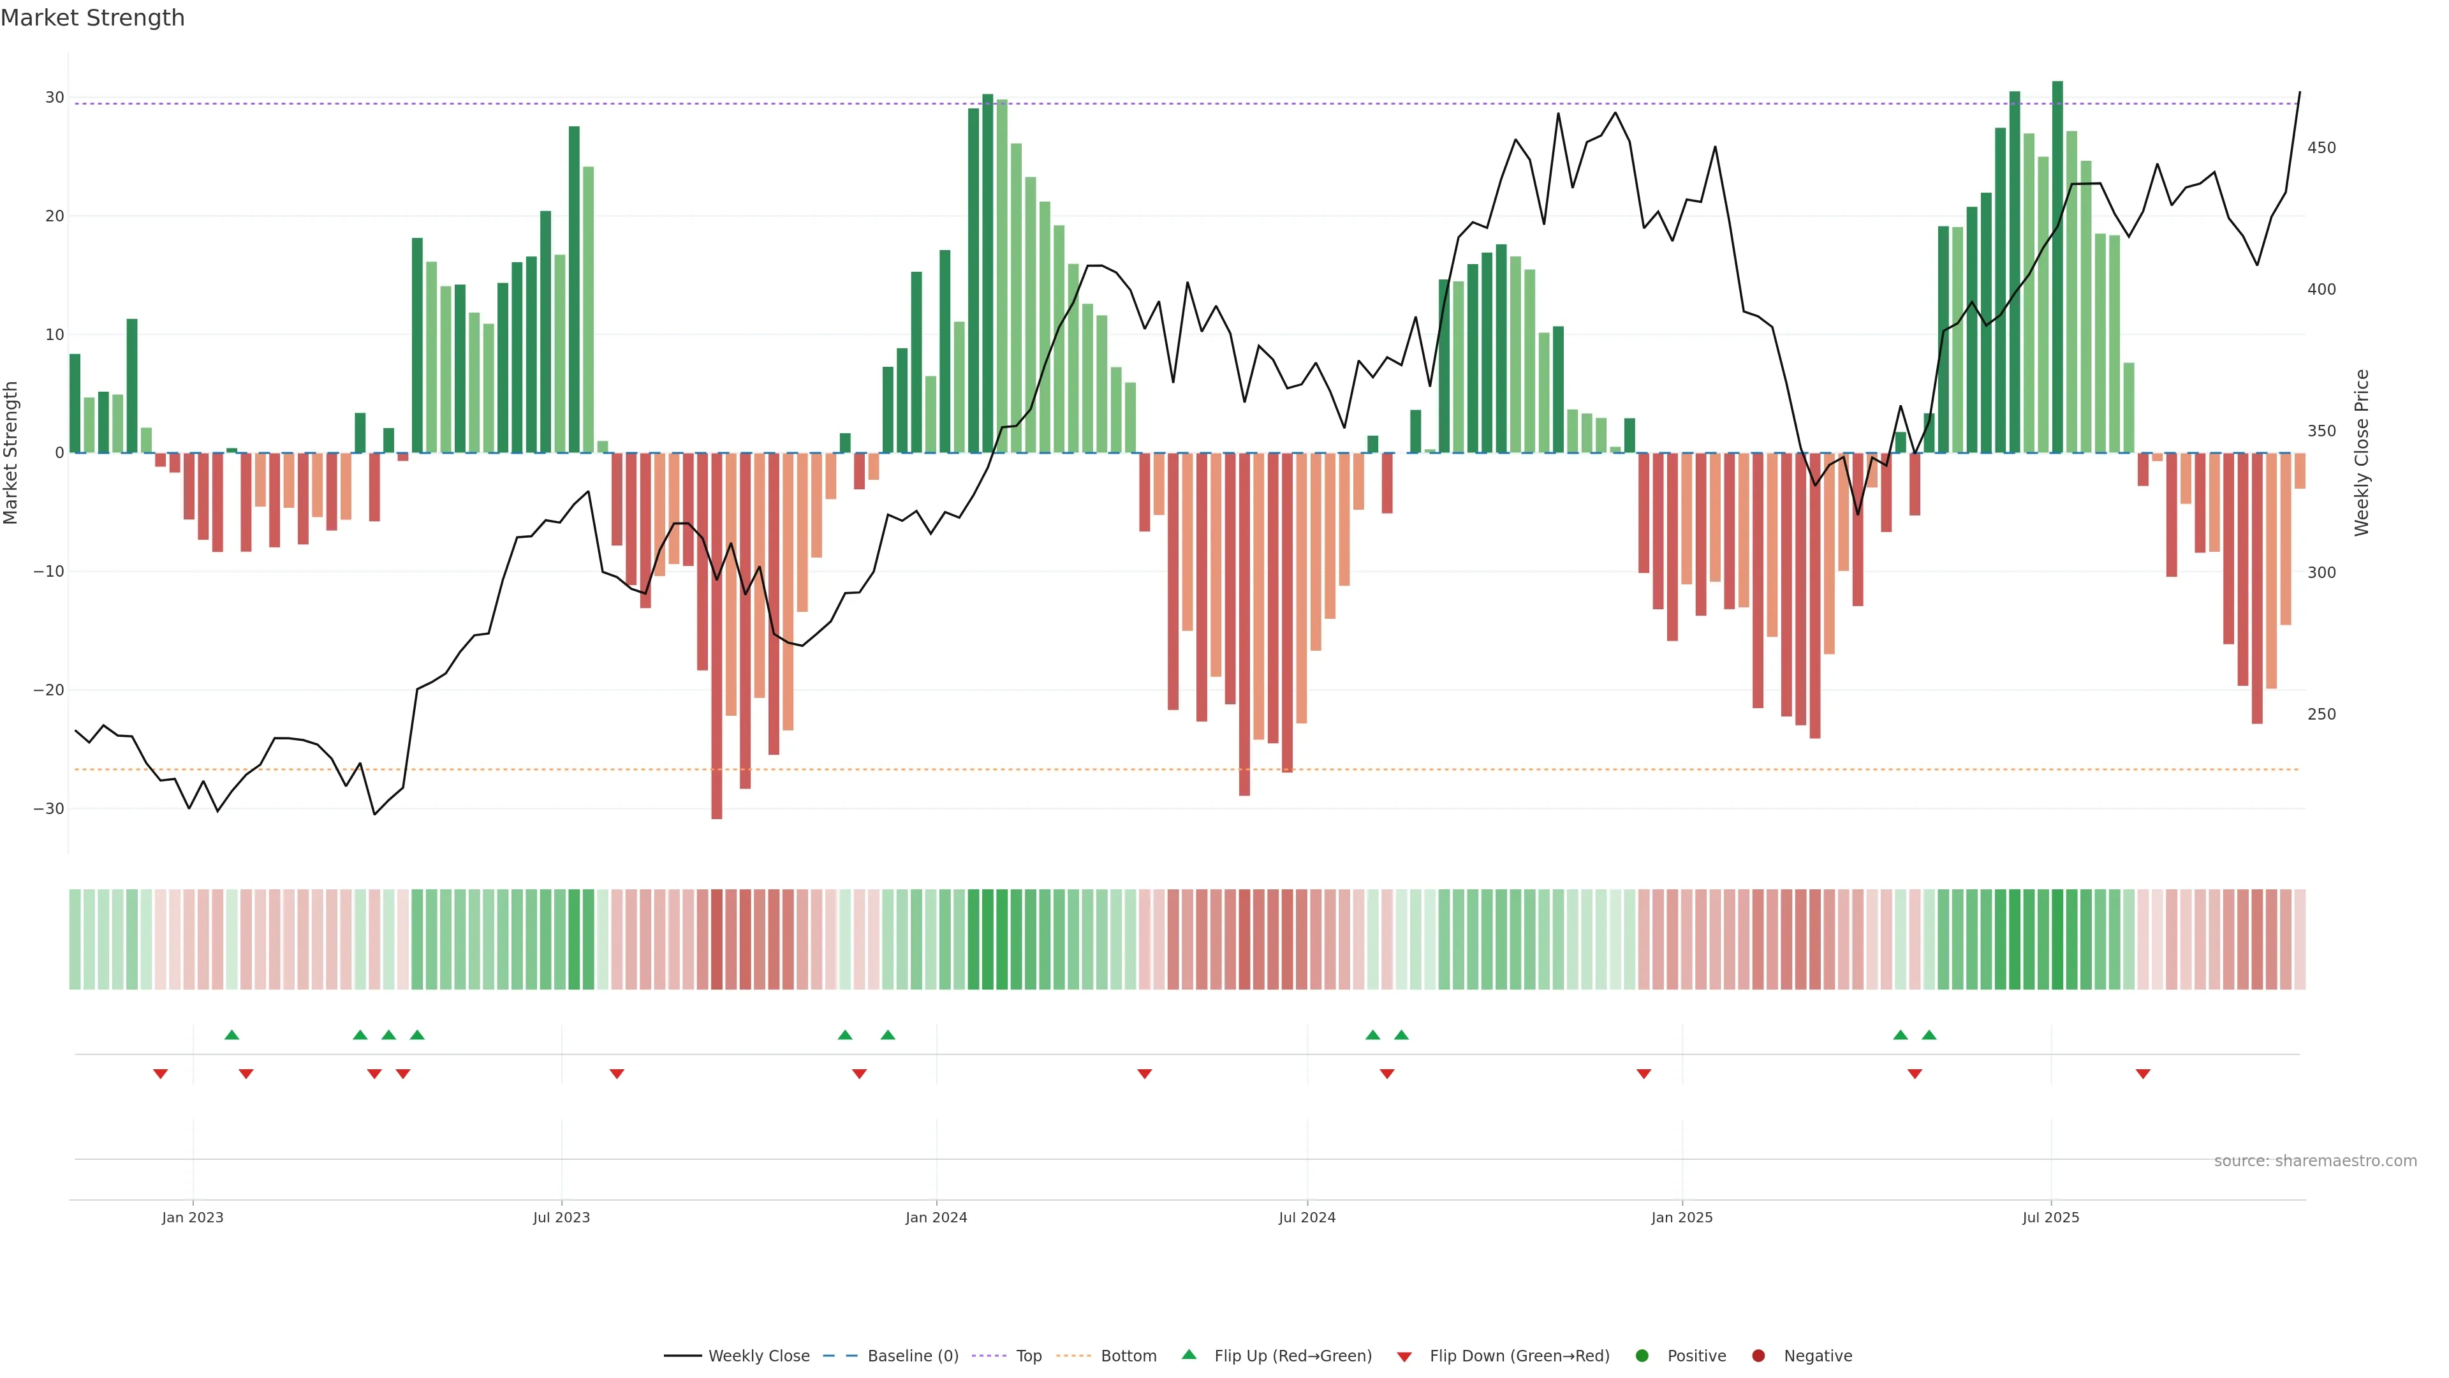Toggle the Negative legend label

pyautogui.click(x=1818, y=1356)
